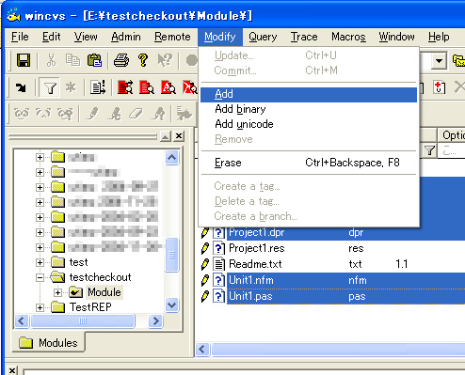Click the pencil icon beside Readme.txt
The width and height of the screenshot is (465, 375).
pyautogui.click(x=205, y=264)
